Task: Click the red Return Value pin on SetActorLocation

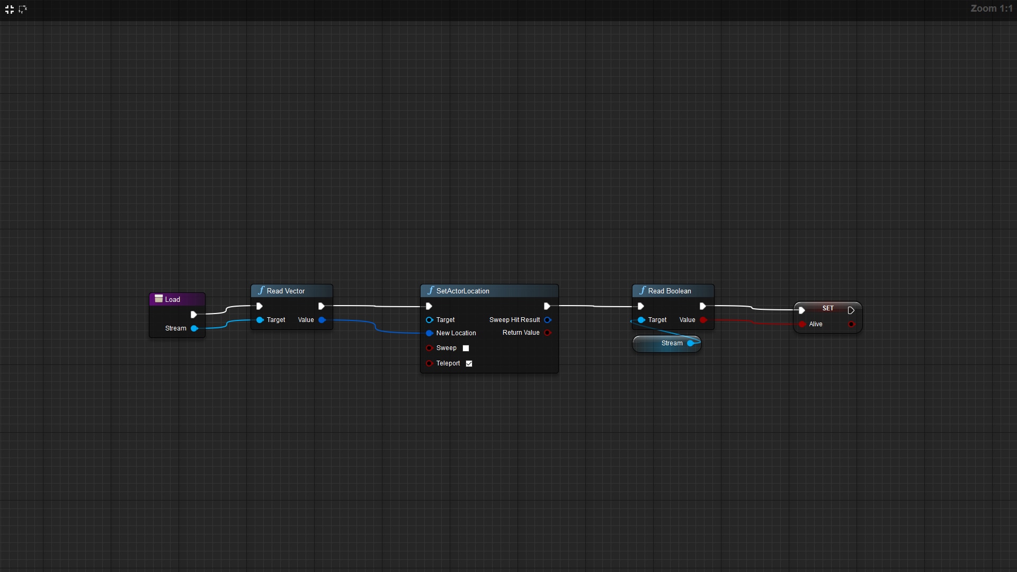Action: pyautogui.click(x=548, y=333)
